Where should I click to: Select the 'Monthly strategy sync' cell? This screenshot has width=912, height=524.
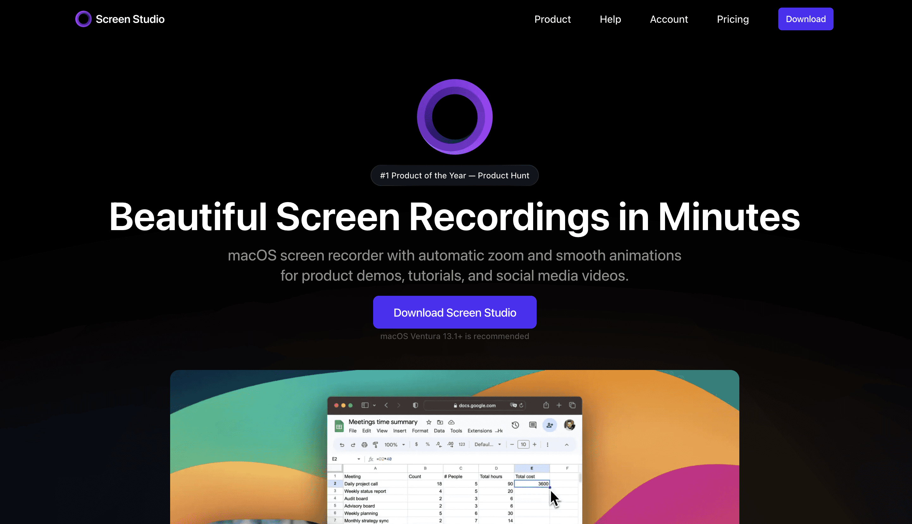pos(375,521)
